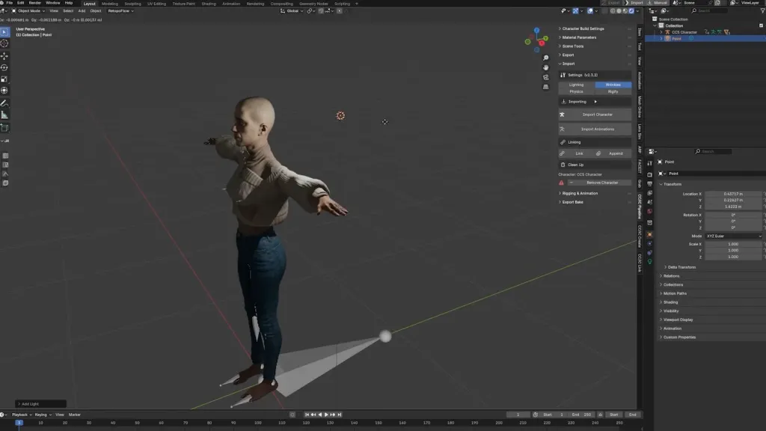766x431 pixels.
Task: Click the pan view hand icon
Action: click(546, 67)
